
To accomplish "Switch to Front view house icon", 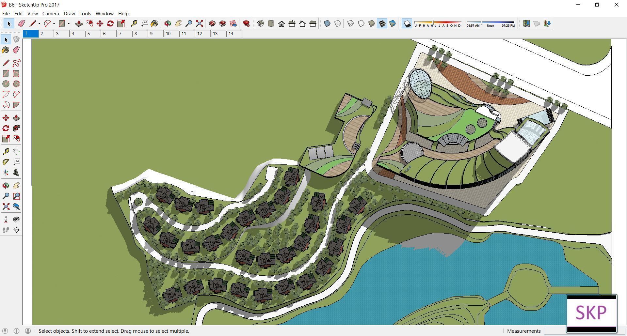I will click(281, 23).
